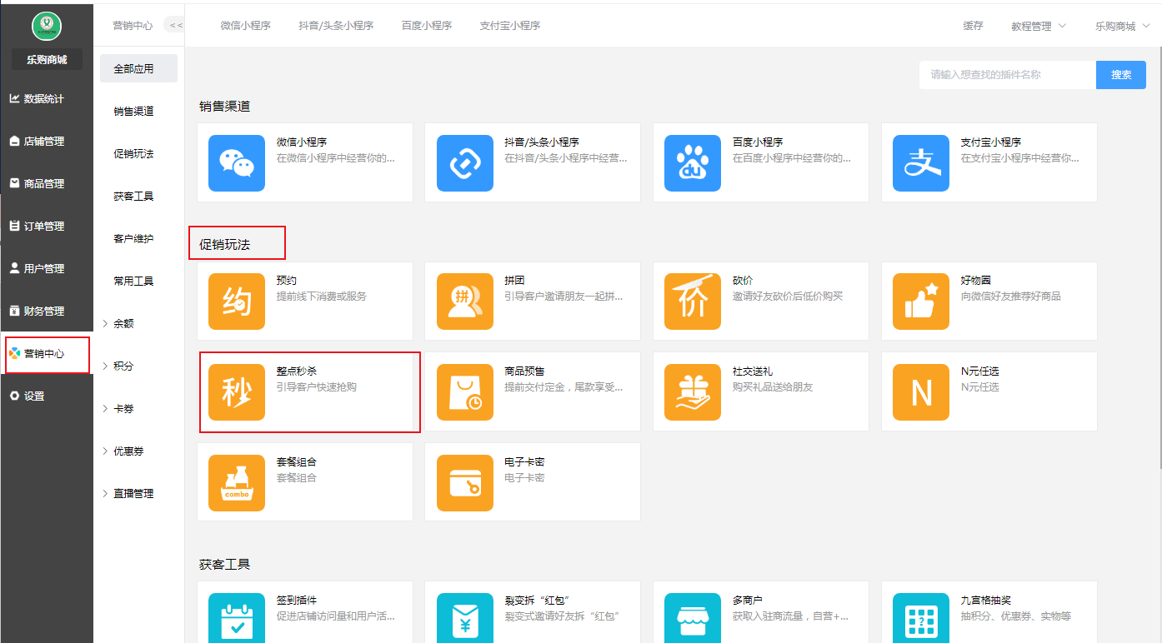Open the 教程管理 dropdown
The height and width of the screenshot is (643, 1162).
click(x=1039, y=26)
